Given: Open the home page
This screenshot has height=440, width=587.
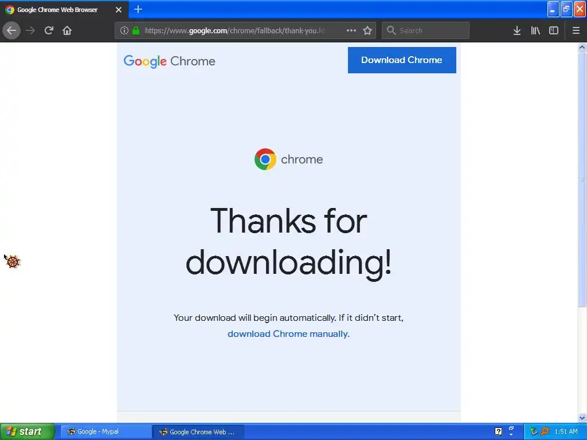Looking at the screenshot, I should (67, 31).
